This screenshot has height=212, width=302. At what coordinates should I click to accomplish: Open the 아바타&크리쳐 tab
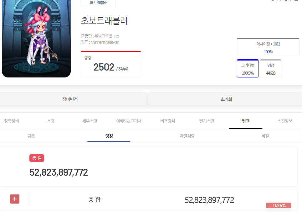129,121
